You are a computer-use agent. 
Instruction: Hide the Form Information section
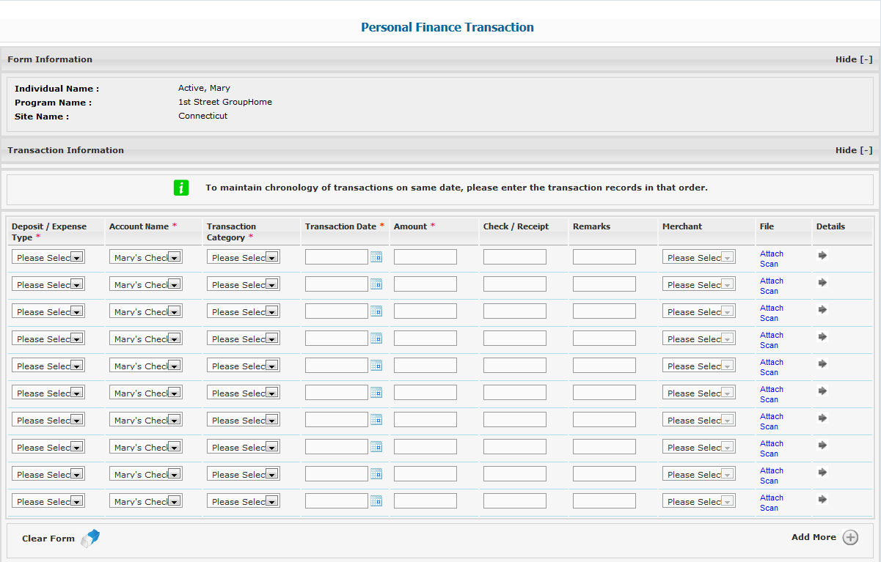pyautogui.click(x=854, y=59)
